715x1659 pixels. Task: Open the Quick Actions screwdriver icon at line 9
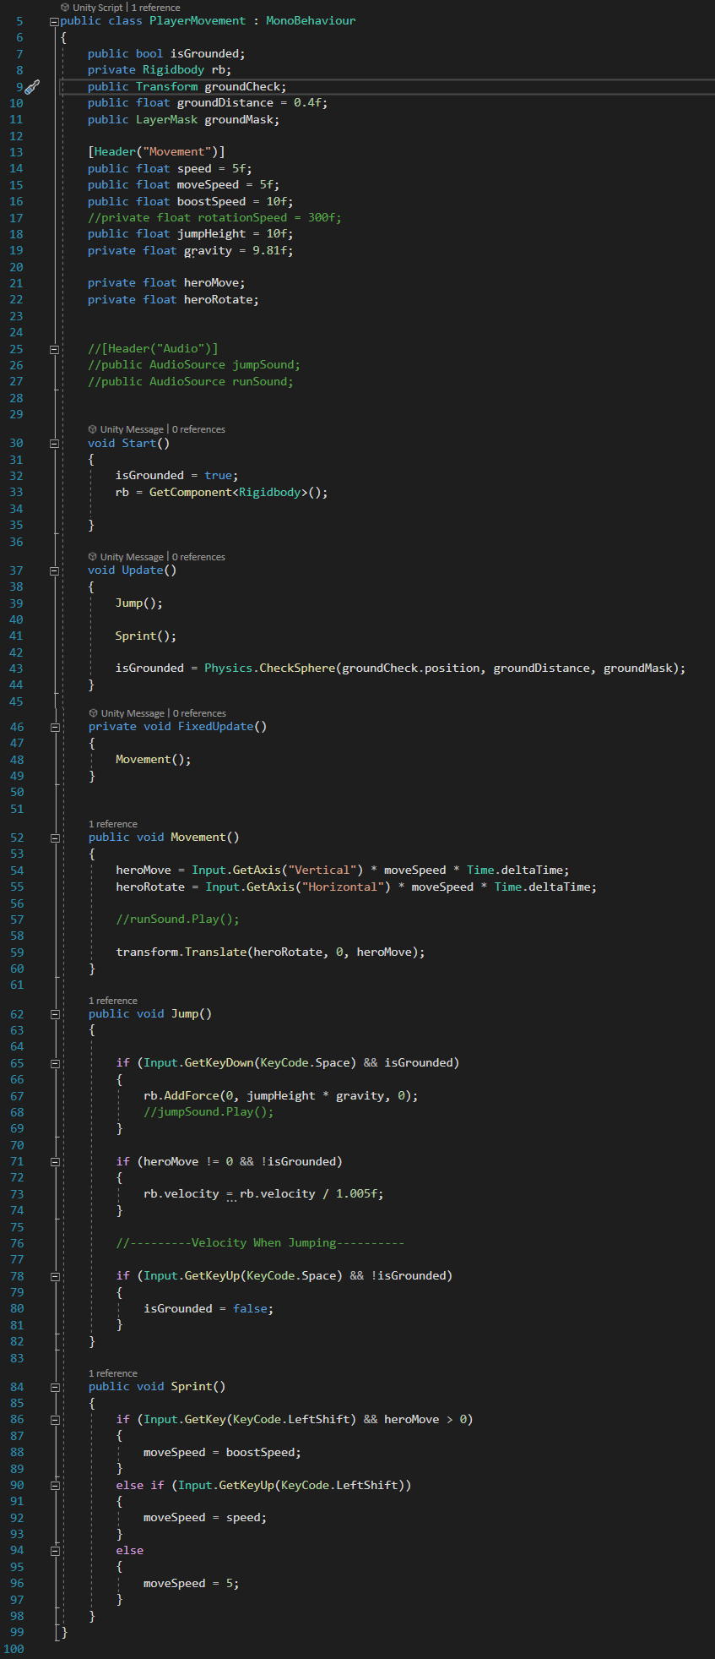(x=32, y=86)
